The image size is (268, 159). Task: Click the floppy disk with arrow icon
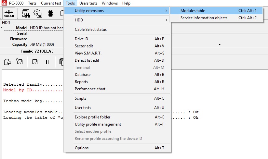(x=19, y=62)
